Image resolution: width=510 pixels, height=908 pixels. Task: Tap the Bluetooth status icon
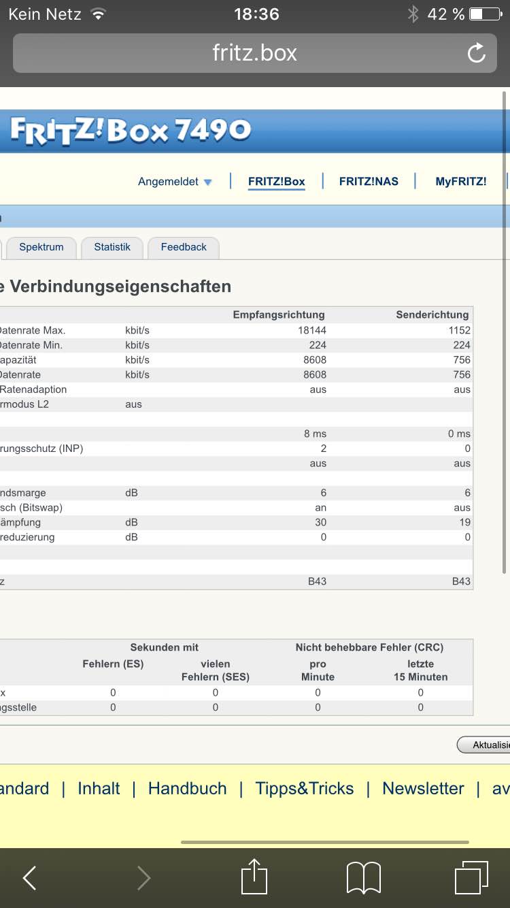pyautogui.click(x=413, y=14)
